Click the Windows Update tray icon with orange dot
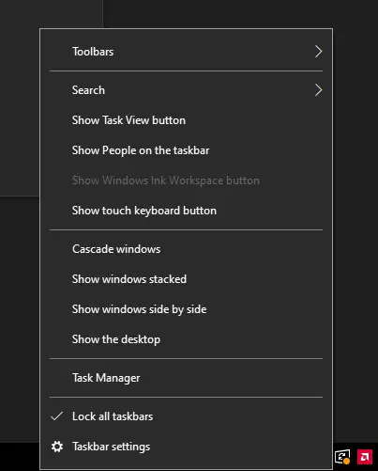 [x=342, y=457]
